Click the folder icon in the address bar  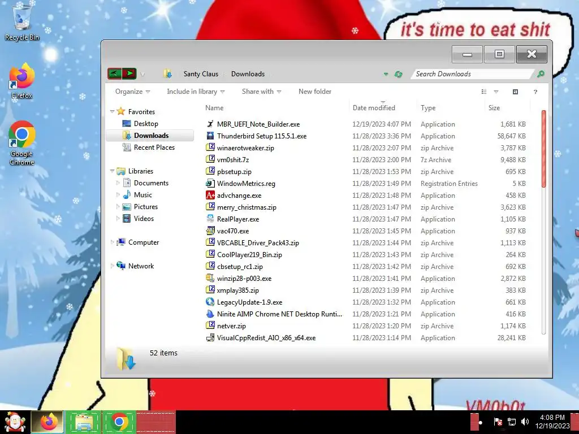(167, 74)
